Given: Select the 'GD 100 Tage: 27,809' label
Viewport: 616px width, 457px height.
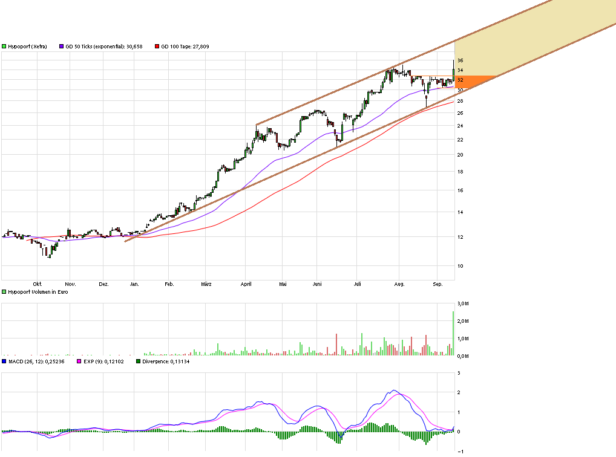Looking at the screenshot, I should pos(185,47).
